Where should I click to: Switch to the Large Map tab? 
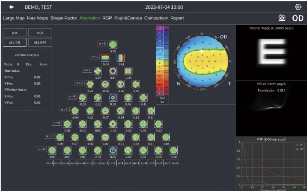13,18
